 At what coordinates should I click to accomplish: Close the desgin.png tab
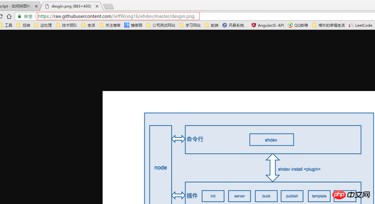(x=97, y=7)
